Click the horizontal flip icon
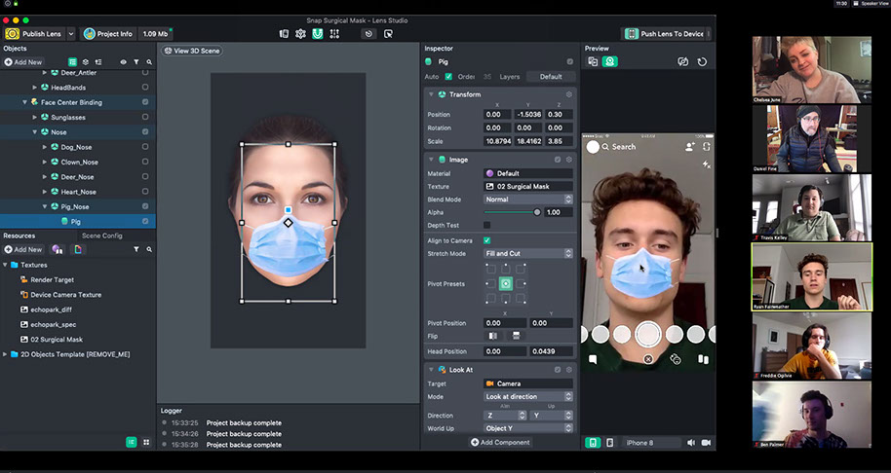This screenshot has height=473, width=891. click(x=491, y=336)
